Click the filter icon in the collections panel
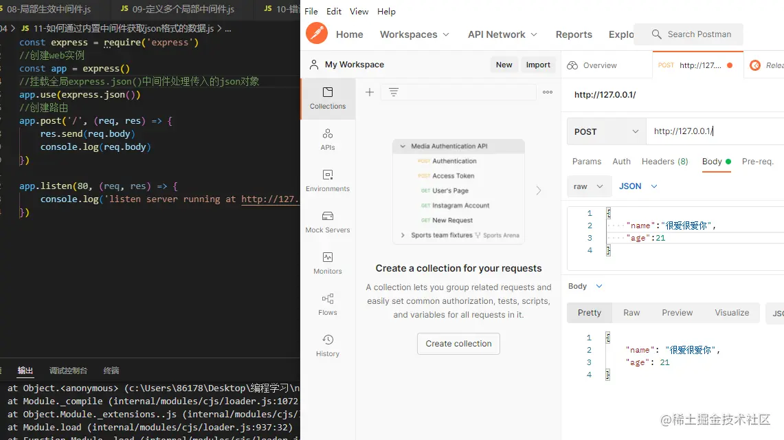Screen dimensions: 784x440 [x=394, y=92]
